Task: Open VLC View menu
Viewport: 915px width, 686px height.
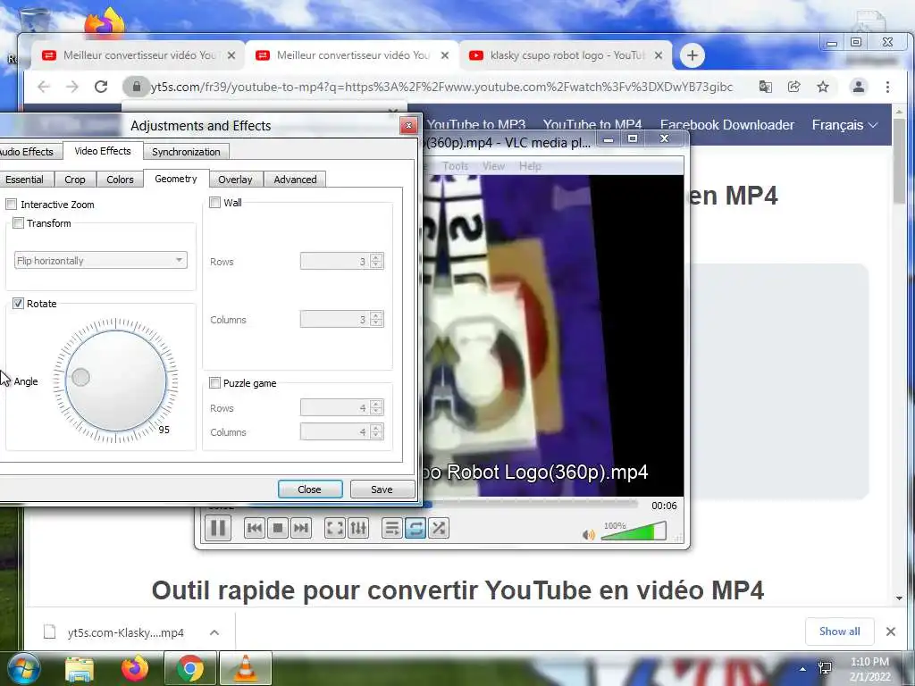Action: click(493, 166)
